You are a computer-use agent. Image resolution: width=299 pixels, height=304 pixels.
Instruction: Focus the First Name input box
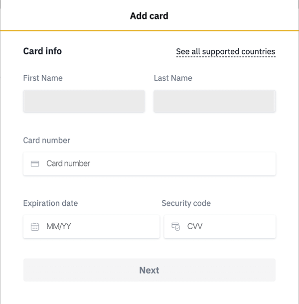click(x=84, y=101)
